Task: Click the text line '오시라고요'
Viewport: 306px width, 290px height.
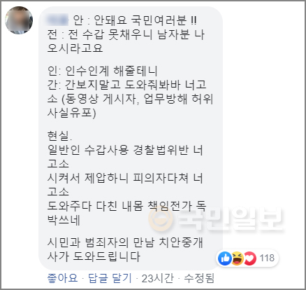Action: [x=75, y=48]
